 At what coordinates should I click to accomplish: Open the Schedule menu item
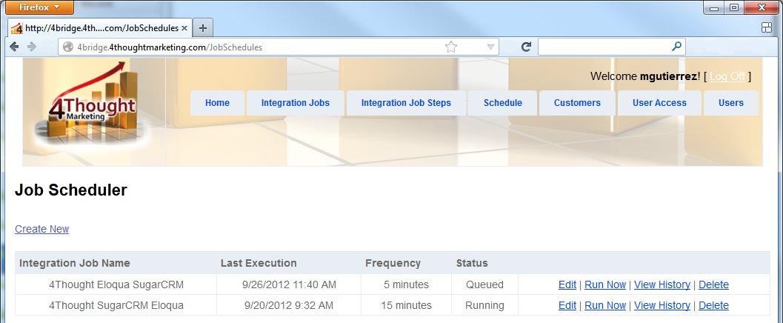[503, 103]
